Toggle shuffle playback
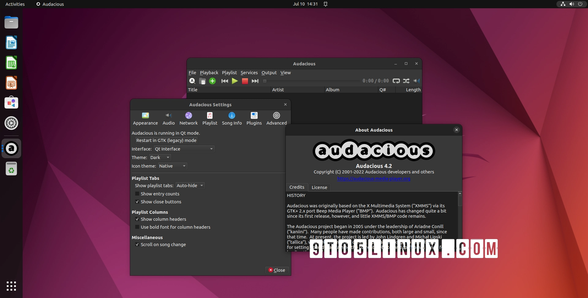 click(406, 81)
